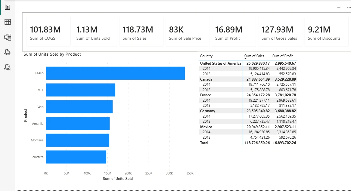This screenshot has height=191, width=351.
Task: Select the 83K Sum of Sale Price card
Action: tap(188, 32)
